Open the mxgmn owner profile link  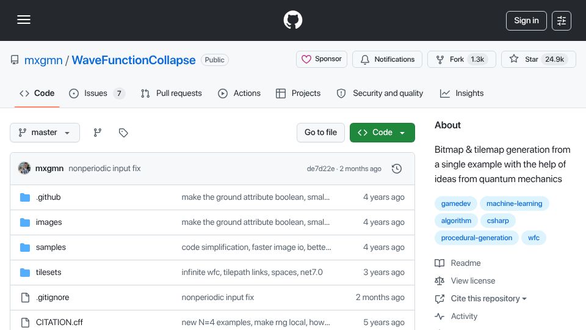[x=43, y=61]
